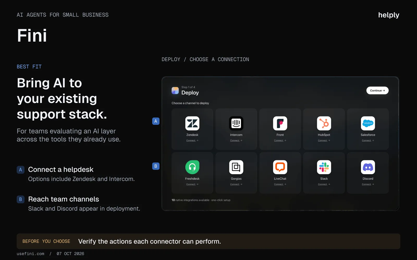Image resolution: width=417 pixels, height=260 pixels.
Task: Click '10 native integrations available' footer text
Action: pos(191,200)
